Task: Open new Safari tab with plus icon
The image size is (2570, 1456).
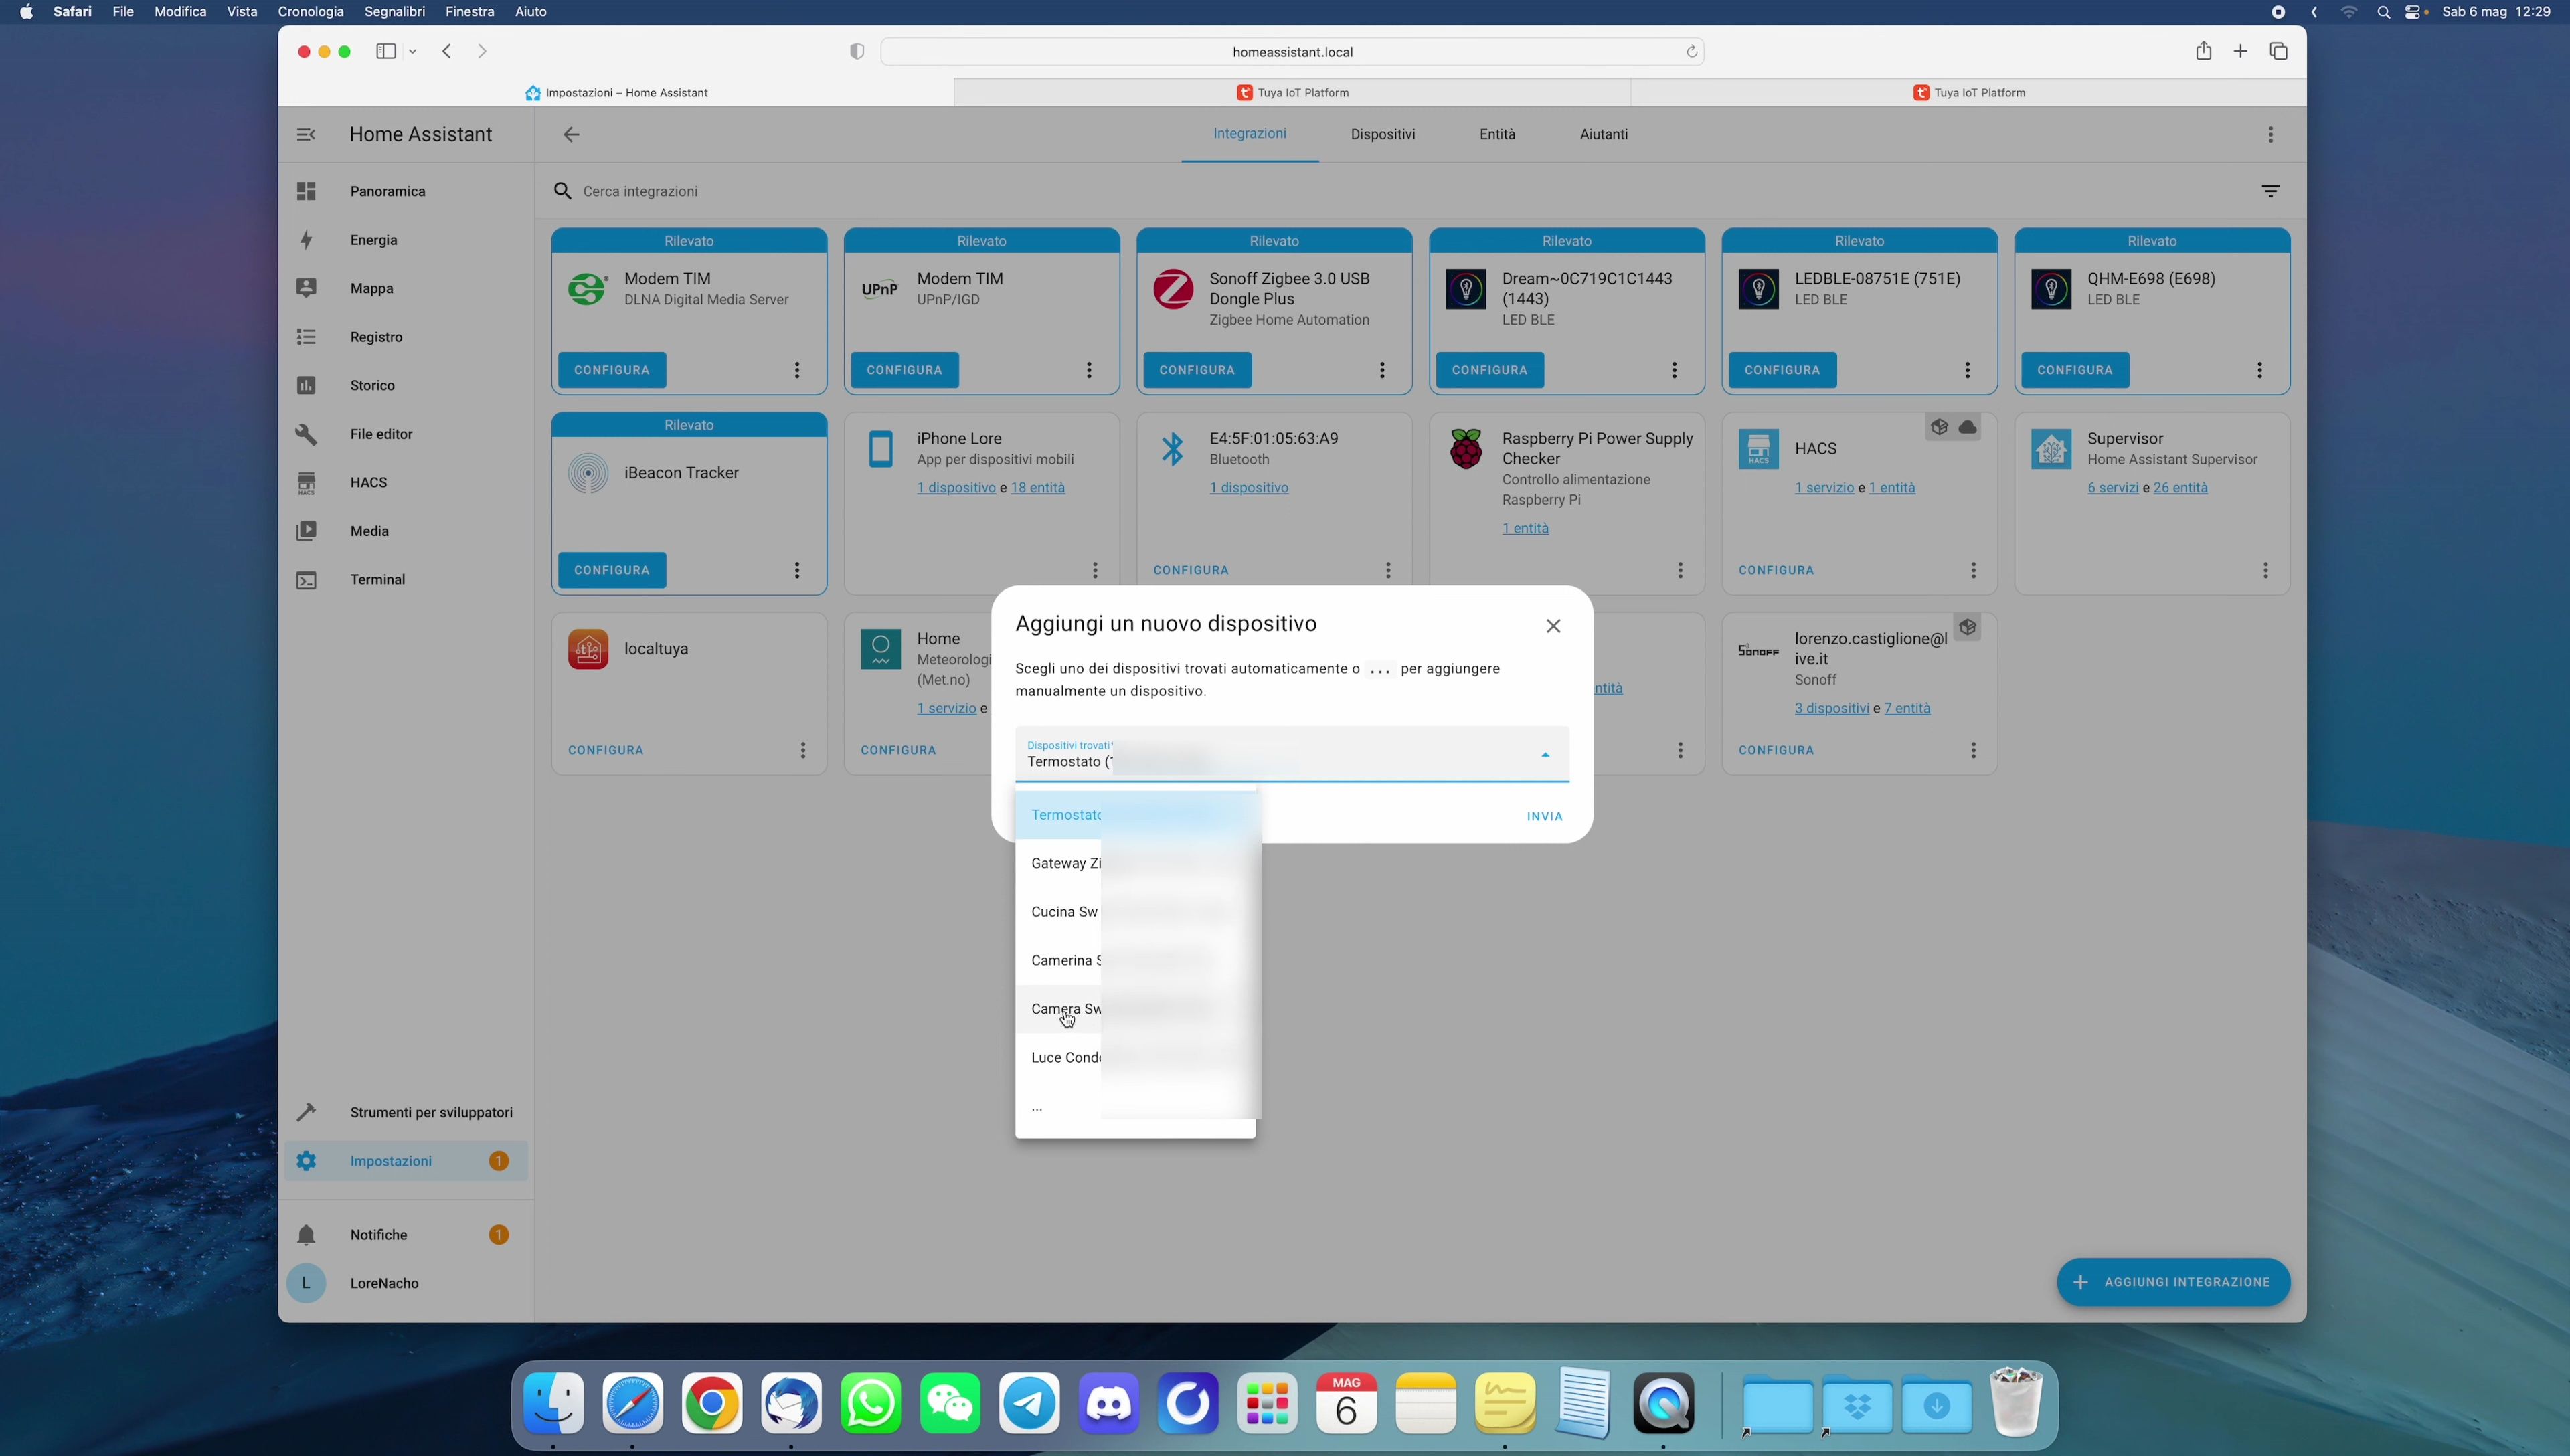Action: tap(2240, 51)
